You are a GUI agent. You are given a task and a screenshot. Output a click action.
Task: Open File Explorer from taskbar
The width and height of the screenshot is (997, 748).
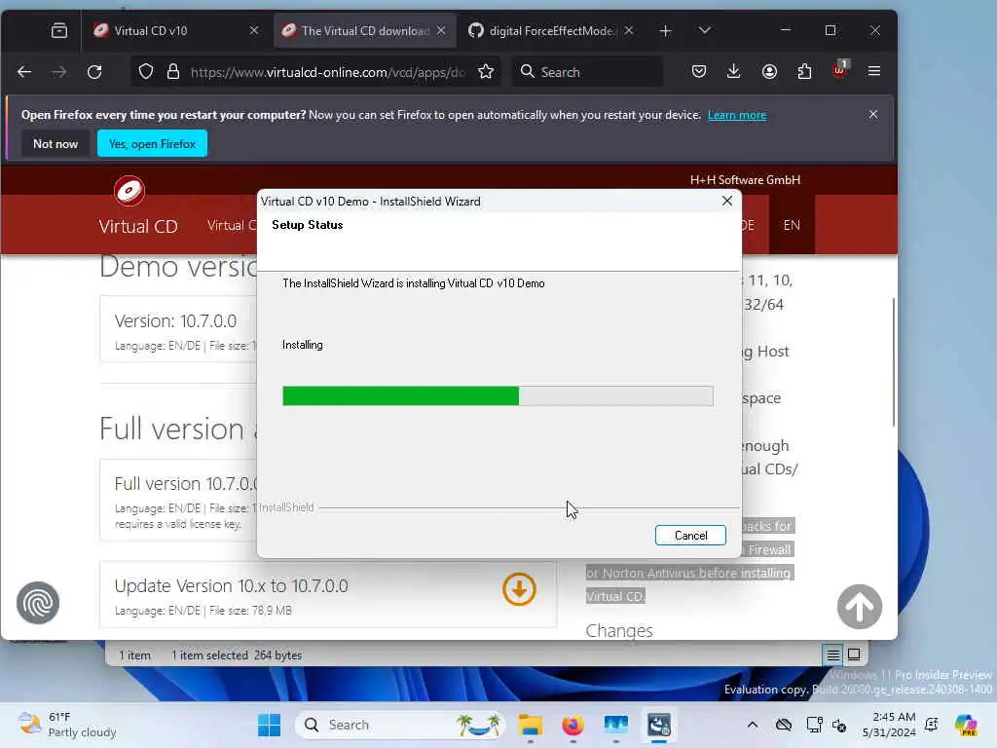tap(530, 725)
